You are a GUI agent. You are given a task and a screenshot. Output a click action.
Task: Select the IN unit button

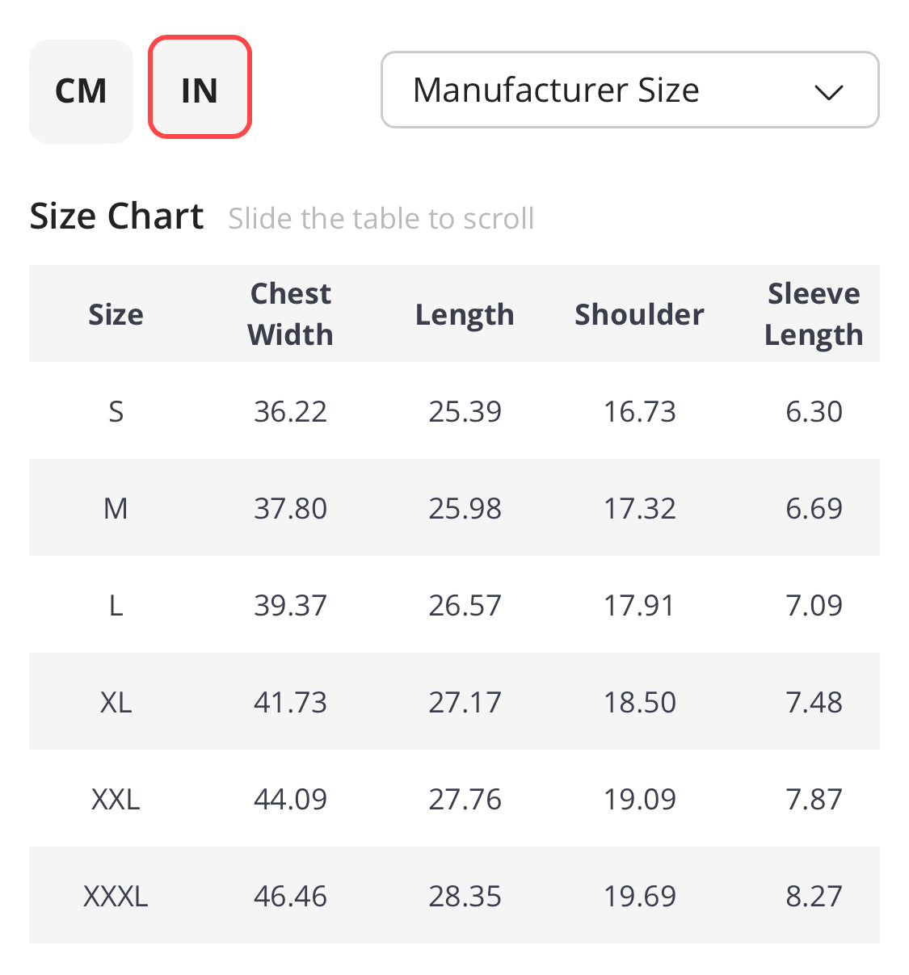click(x=200, y=87)
